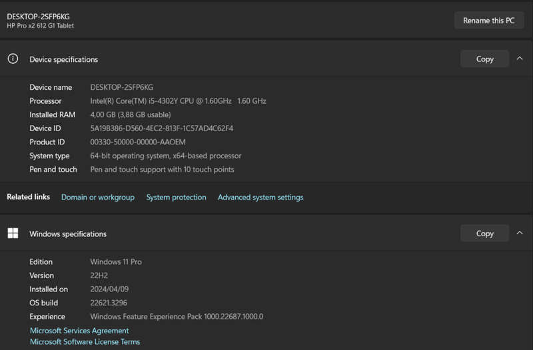Select the Product ID value 00330-50000-00000-AAOEM
Viewport: 533px width, 350px height.
pos(138,142)
